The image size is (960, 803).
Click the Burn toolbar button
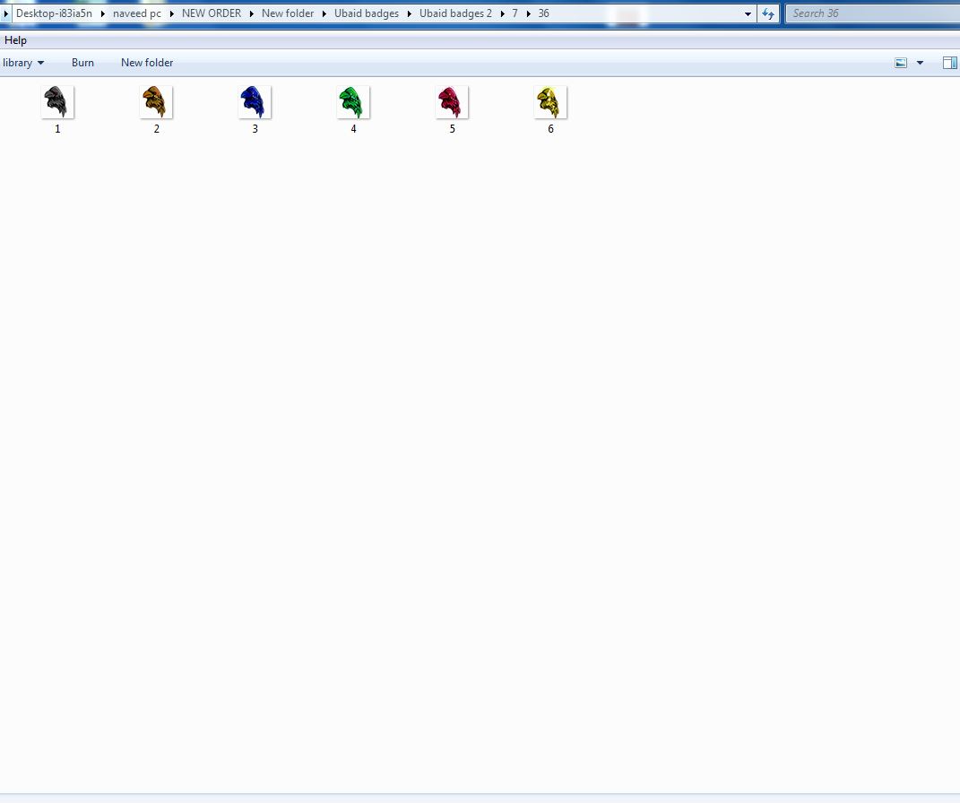82,63
